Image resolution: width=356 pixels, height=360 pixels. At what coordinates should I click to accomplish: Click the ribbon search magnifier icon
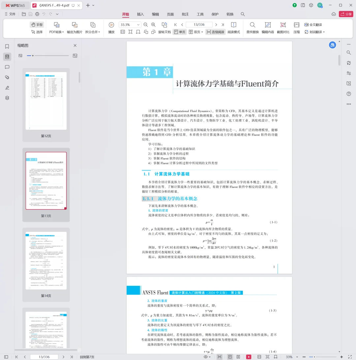pos(243,14)
